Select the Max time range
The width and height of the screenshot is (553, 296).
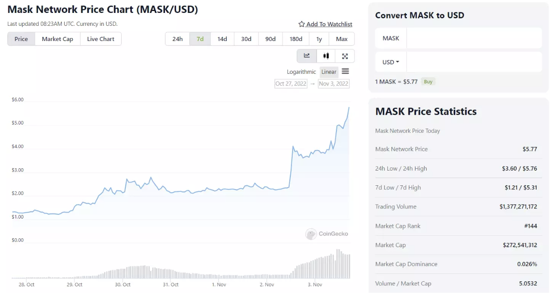342,39
